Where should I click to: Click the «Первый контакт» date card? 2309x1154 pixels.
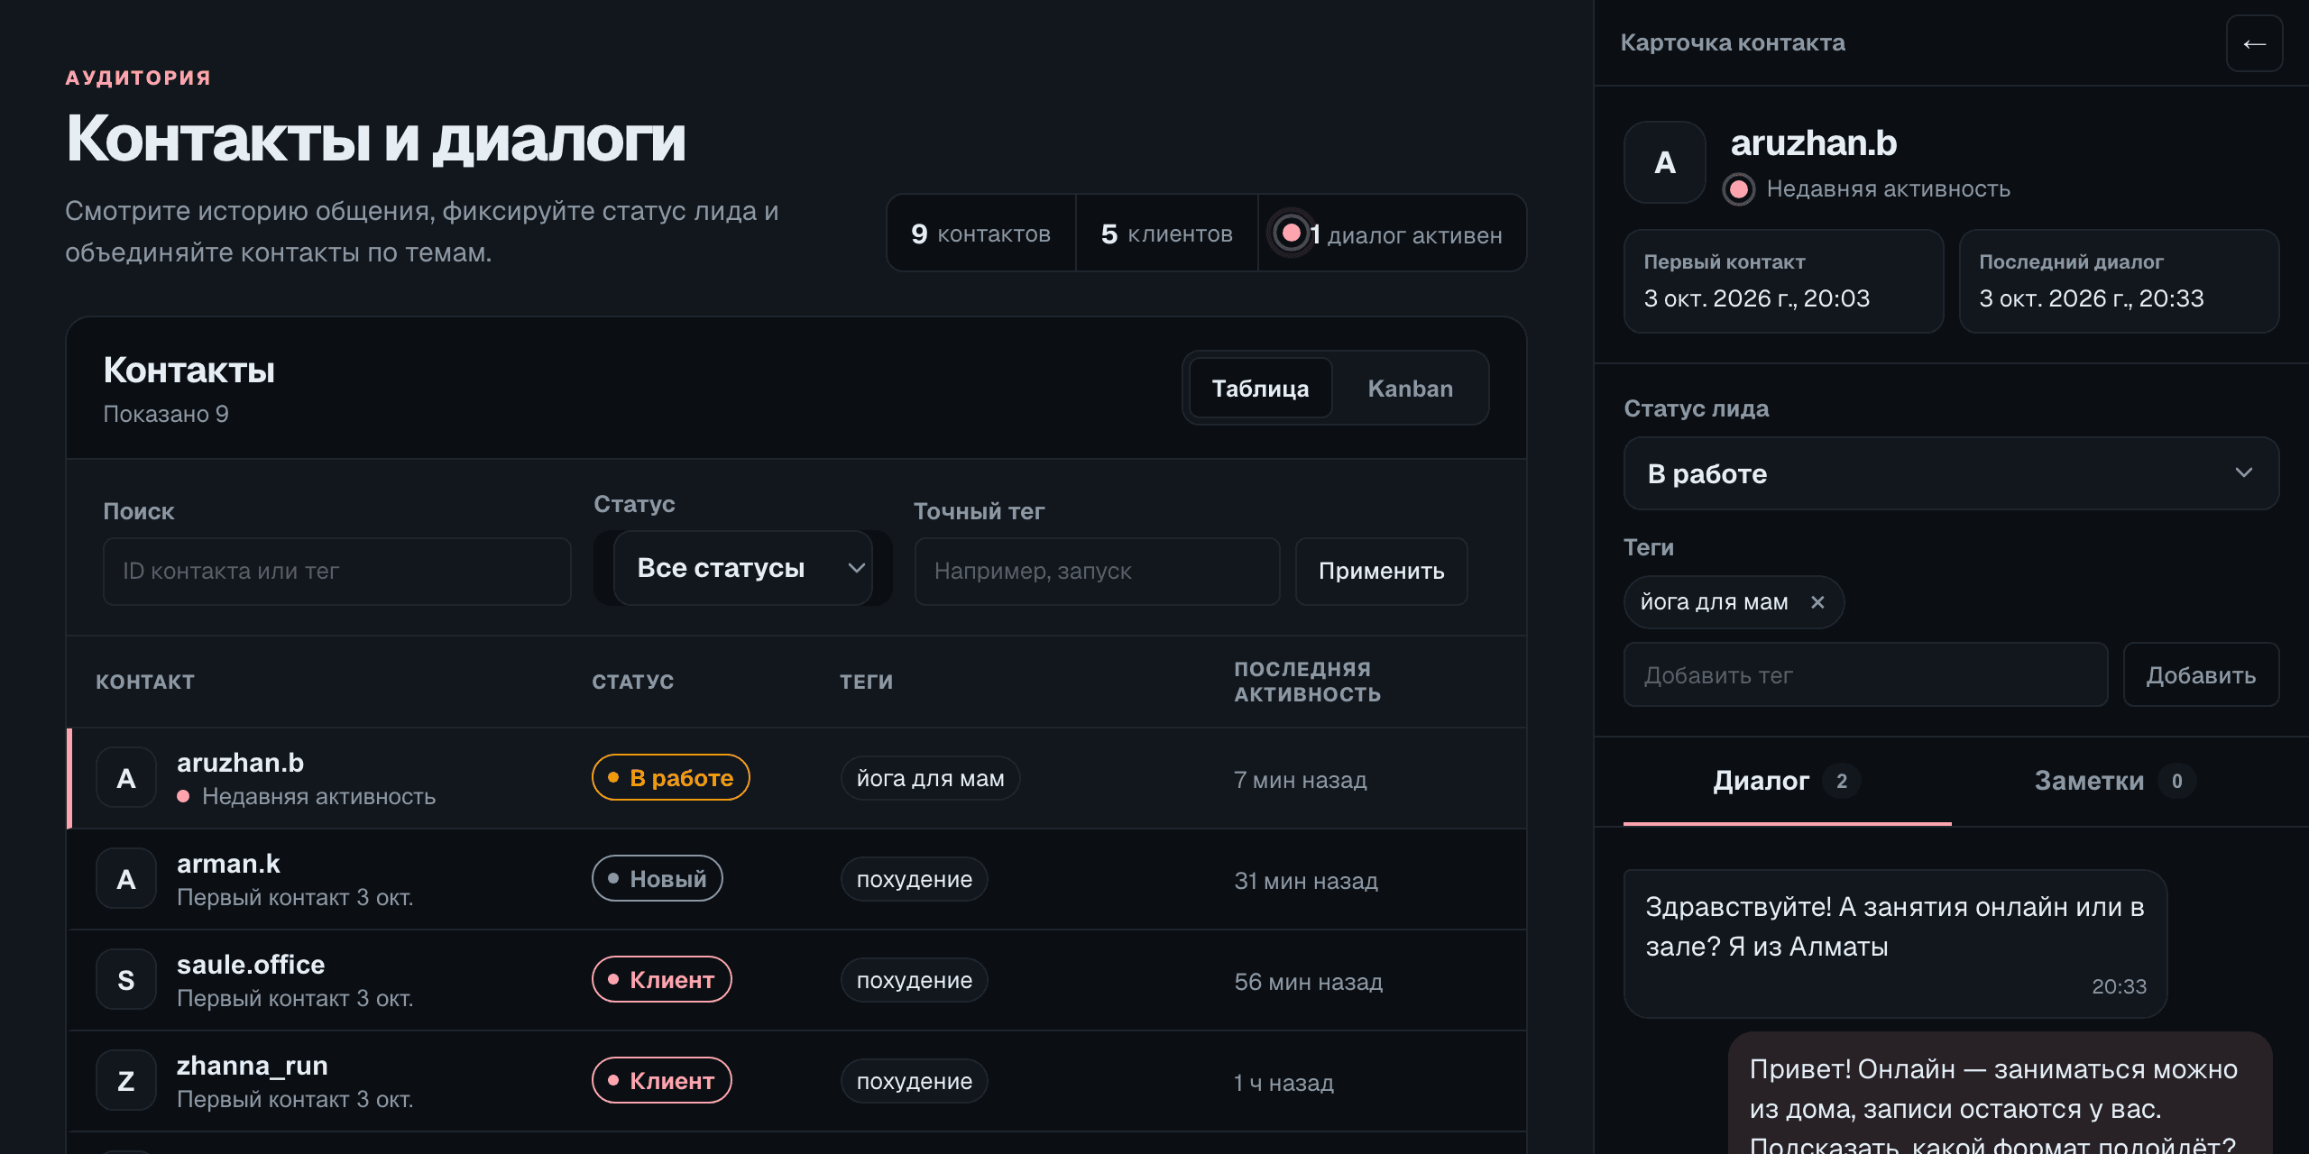1783,281
